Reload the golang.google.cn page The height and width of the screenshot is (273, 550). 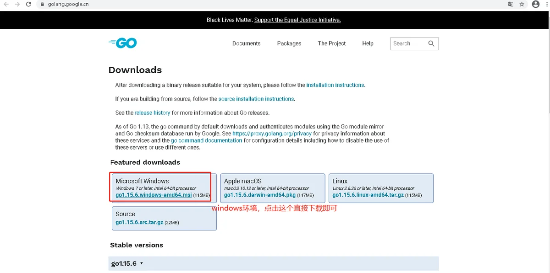point(29,4)
